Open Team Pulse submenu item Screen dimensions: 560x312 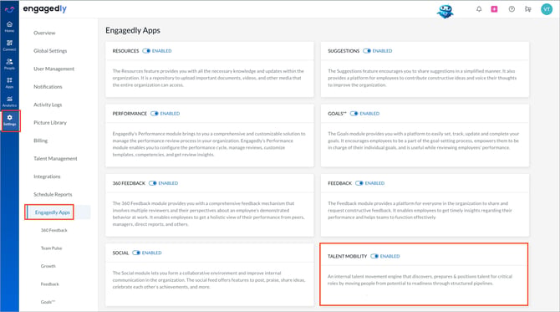coord(52,248)
